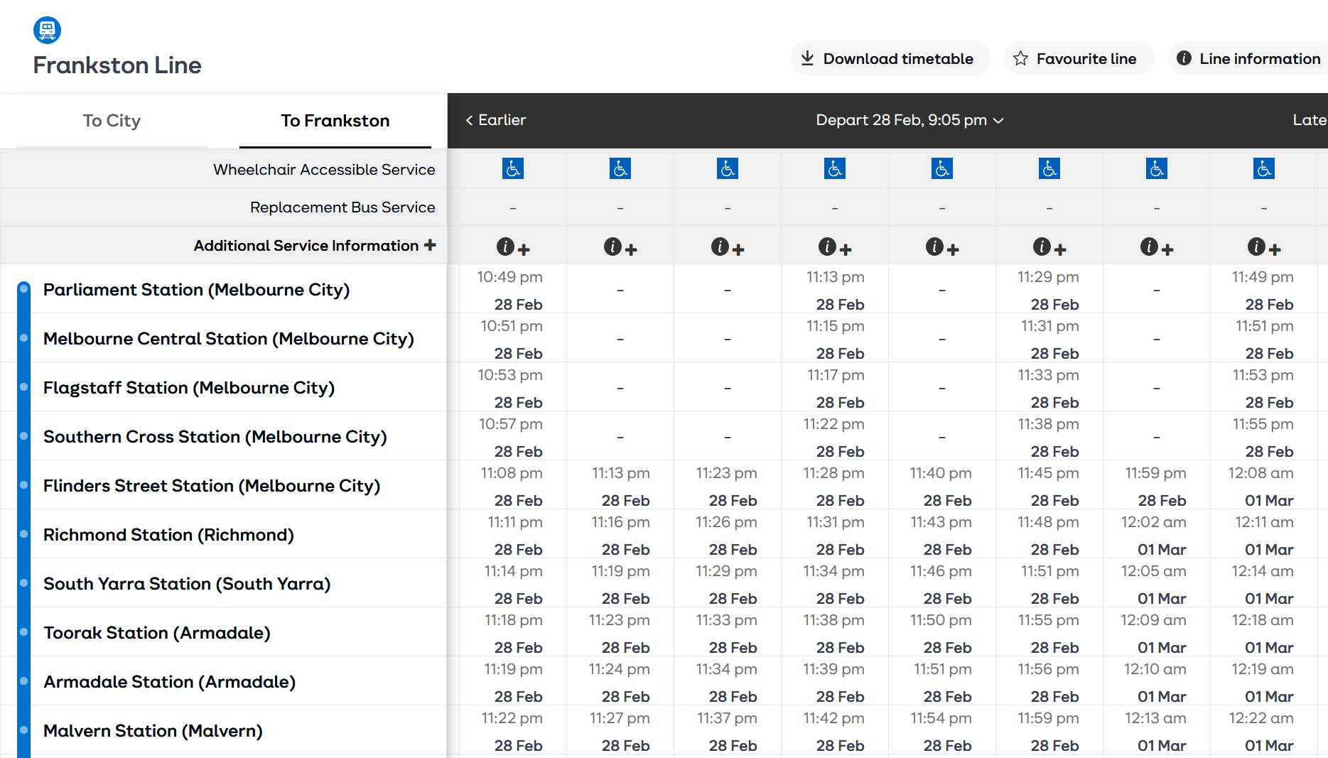Show Later departures
This screenshot has width=1328, height=758.
tap(1309, 120)
